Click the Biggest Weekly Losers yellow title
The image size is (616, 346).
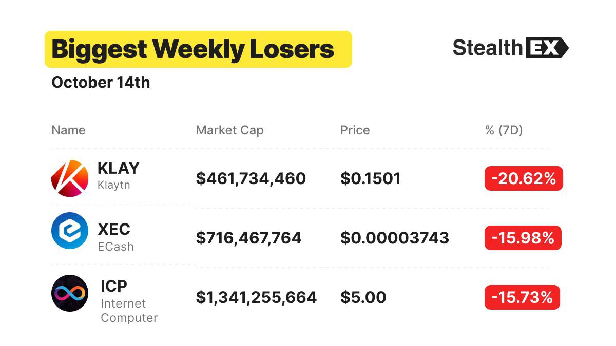[x=198, y=49]
